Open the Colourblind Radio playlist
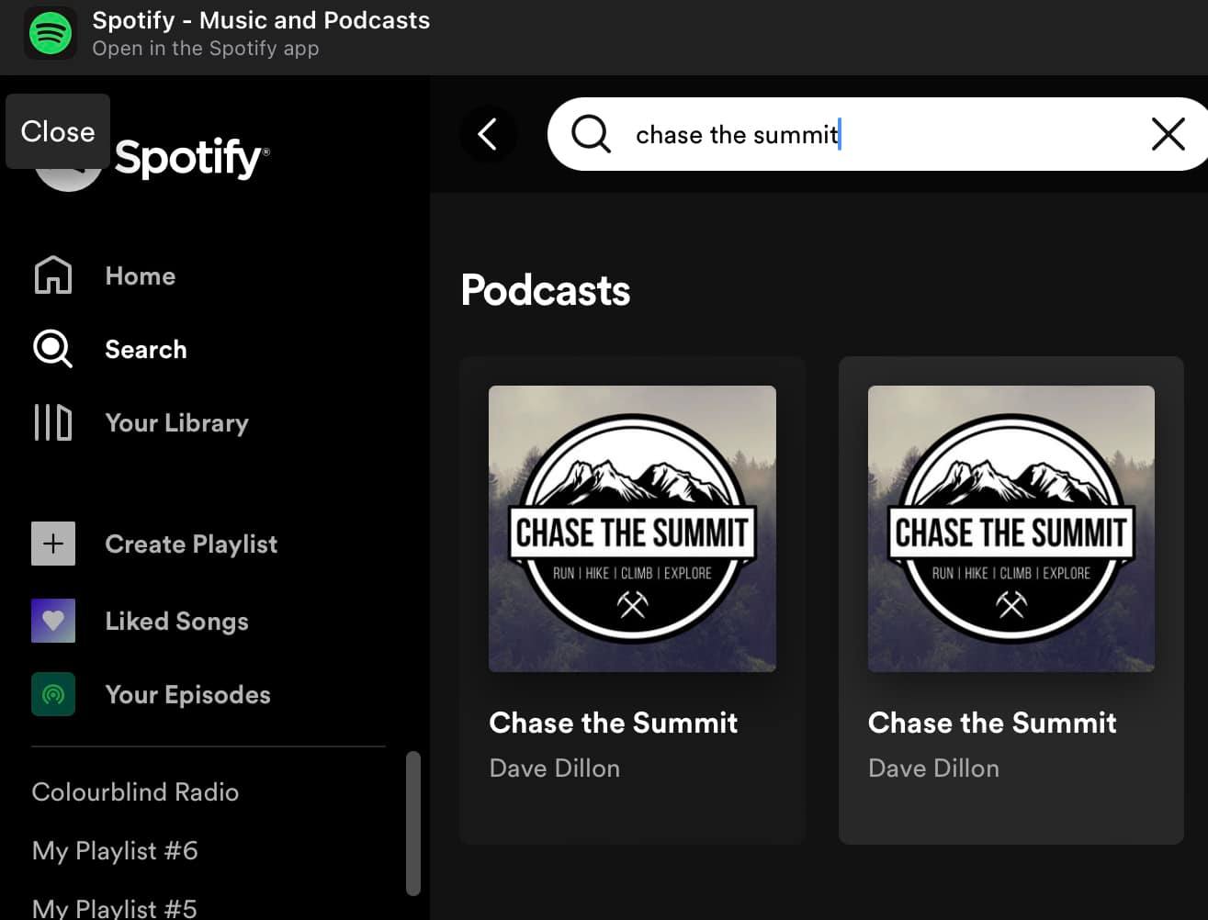Viewport: 1208px width, 920px height. (135, 791)
